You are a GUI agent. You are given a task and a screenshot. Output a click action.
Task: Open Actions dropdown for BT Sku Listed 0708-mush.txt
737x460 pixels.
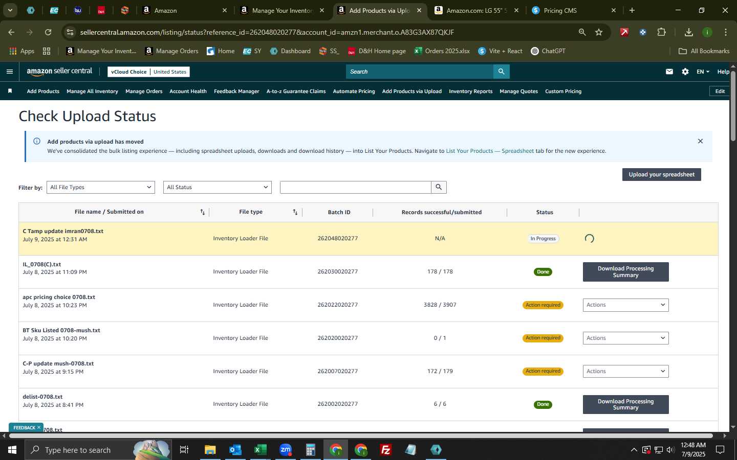(625, 338)
